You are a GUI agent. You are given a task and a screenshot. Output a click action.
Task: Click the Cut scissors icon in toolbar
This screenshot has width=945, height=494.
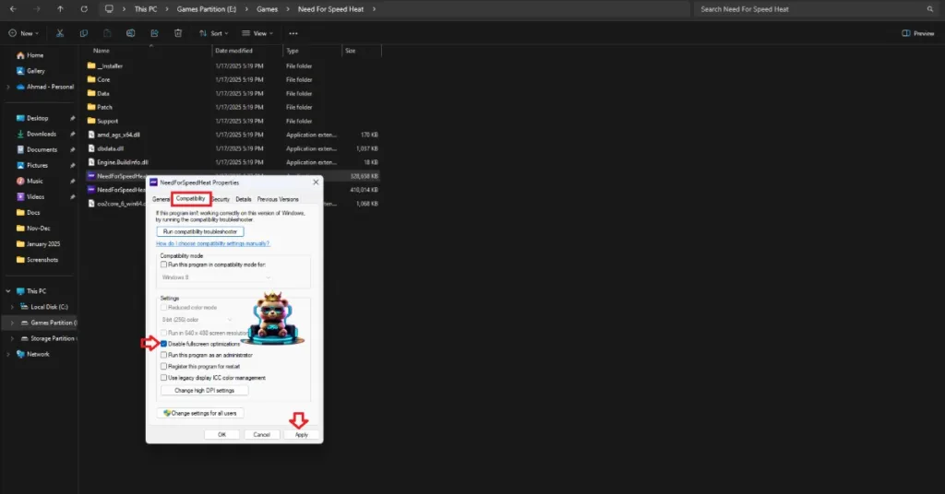point(60,33)
